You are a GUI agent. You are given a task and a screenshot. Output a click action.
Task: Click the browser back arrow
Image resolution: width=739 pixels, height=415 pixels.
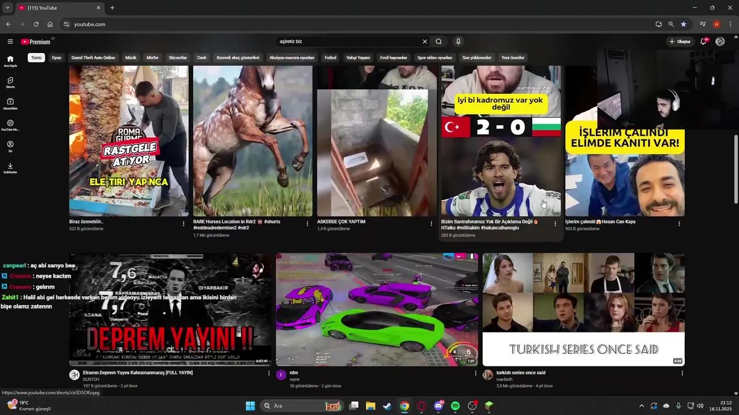coord(8,24)
